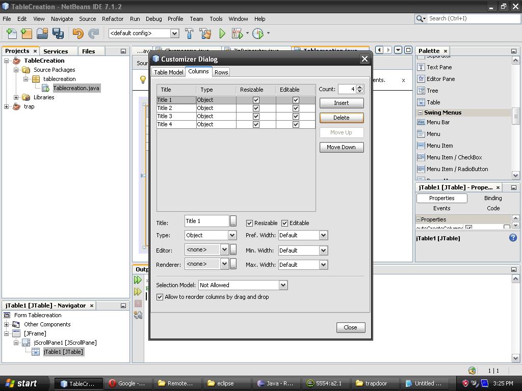This screenshot has height=391, width=522.
Task: Increase the column Count with the up spinner
Action: coord(360,87)
